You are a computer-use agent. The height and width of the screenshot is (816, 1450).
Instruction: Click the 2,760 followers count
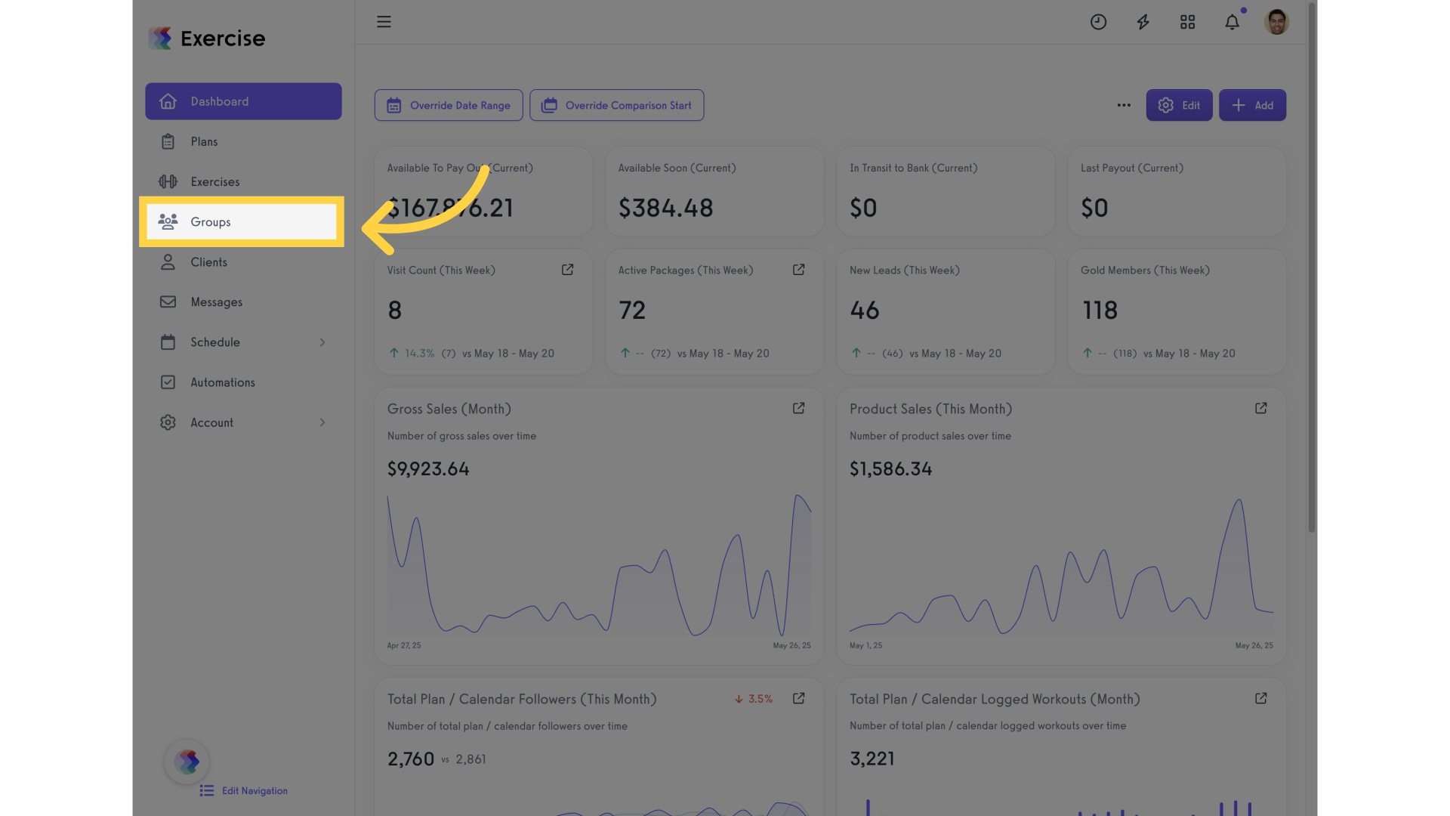point(411,759)
